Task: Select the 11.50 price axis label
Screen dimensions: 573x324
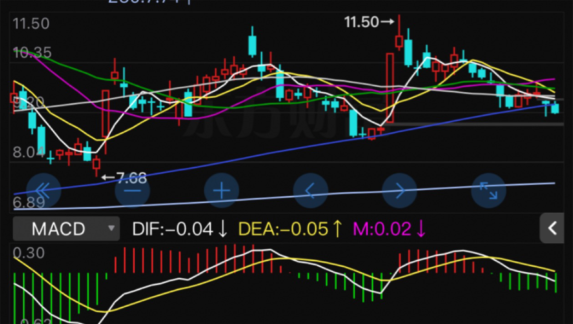Action: click(31, 24)
